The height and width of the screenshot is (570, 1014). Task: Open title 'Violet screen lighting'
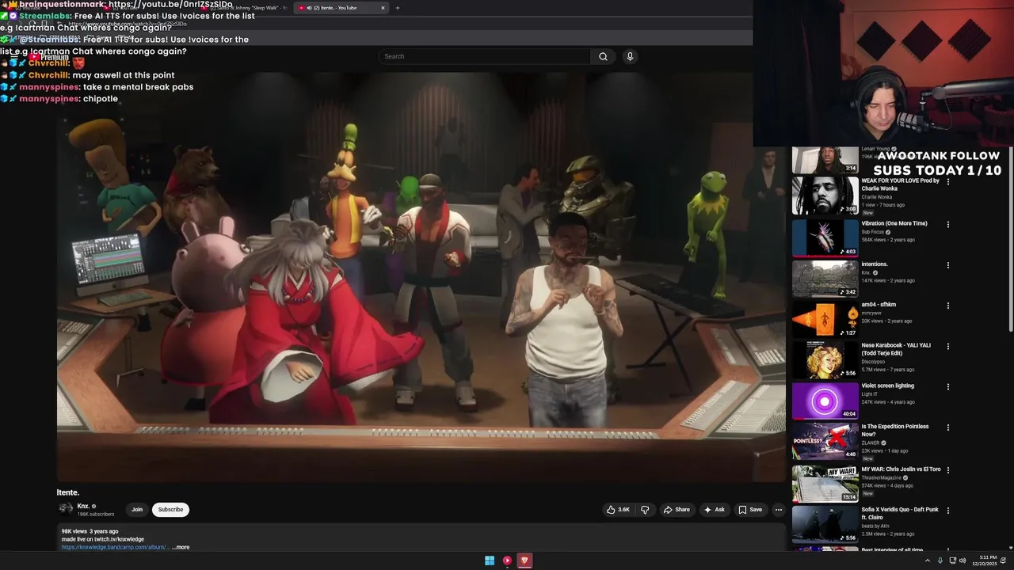pos(888,386)
